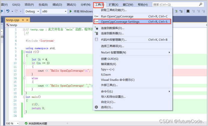Click the comment lines toolbar icon
Viewport: 208px width, 126px height.
176,11
